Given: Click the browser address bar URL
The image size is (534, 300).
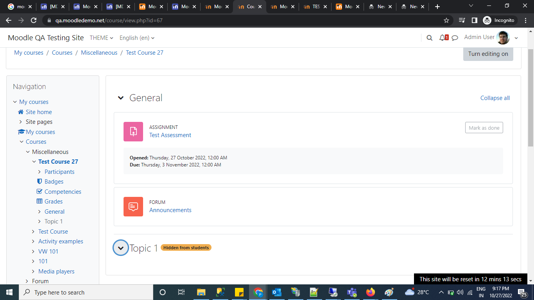Looking at the screenshot, I should pos(109,20).
